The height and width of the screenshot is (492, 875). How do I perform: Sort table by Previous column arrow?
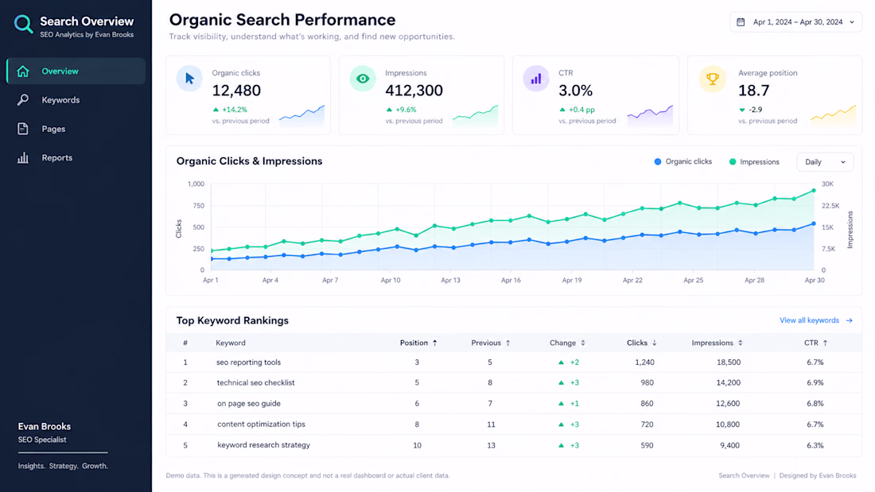tap(507, 343)
